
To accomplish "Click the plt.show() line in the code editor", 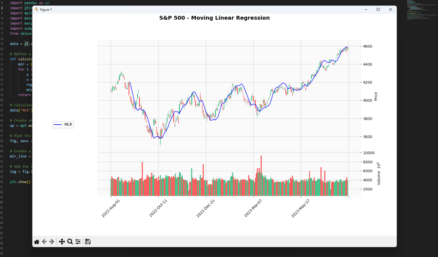I will click(x=20, y=182).
